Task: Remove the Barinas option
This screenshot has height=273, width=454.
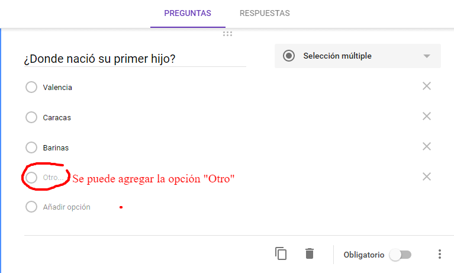Action: 426,146
